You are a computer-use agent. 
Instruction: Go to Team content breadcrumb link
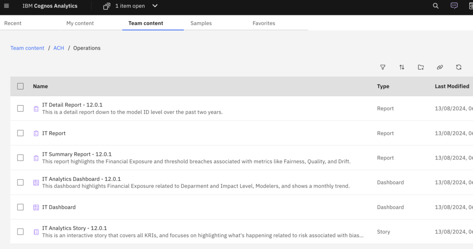(27, 48)
